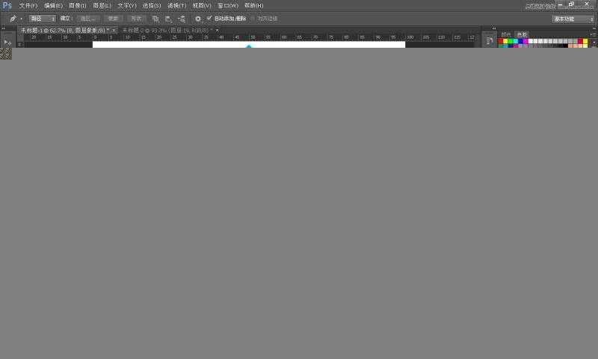Screen dimensions: 598x359
Task: Open the 文字(Y) menu
Action: click(126, 6)
